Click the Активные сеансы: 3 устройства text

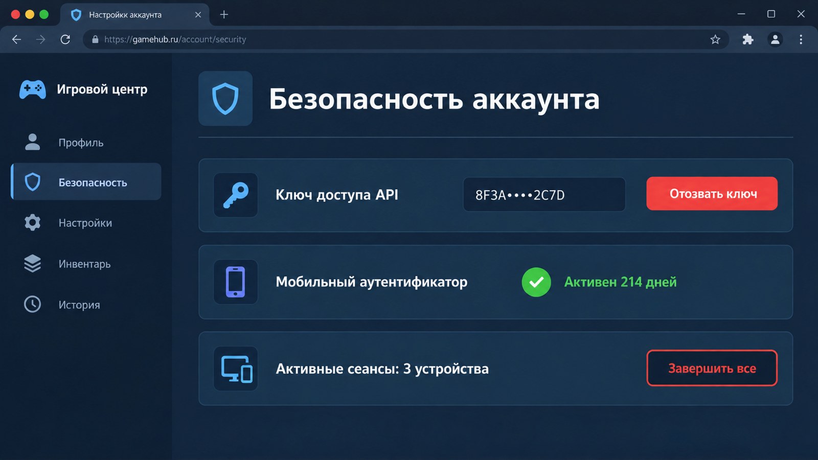(382, 369)
